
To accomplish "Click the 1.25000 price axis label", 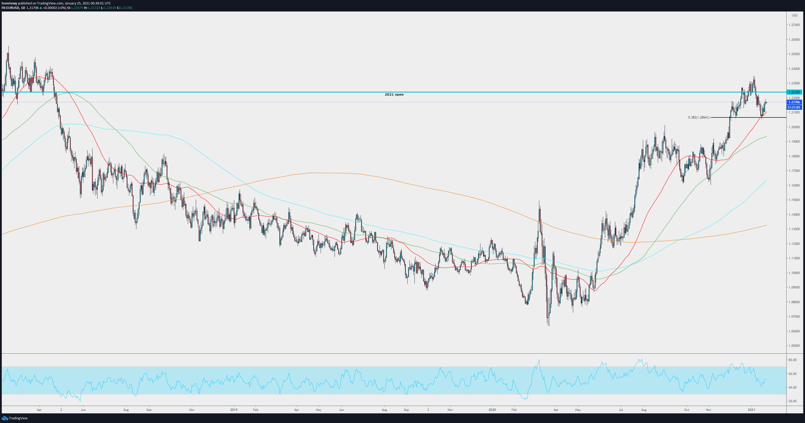I will click(794, 54).
